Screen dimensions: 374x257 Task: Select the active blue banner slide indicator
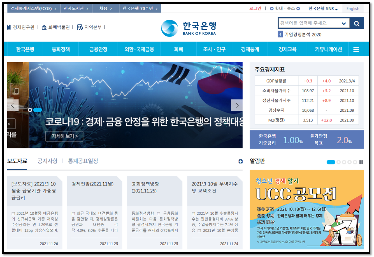click(38, 110)
